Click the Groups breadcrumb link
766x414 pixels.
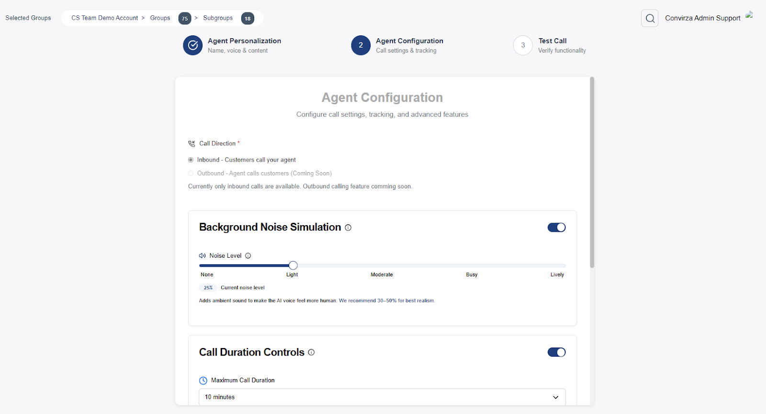click(x=160, y=18)
